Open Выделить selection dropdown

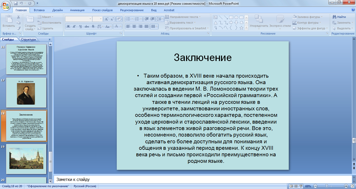point(342,28)
